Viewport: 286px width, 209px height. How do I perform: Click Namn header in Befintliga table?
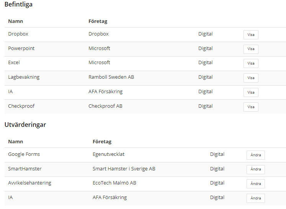click(x=15, y=21)
